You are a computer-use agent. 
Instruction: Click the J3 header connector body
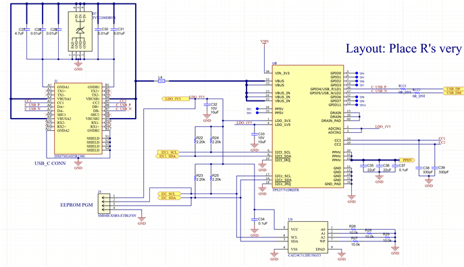click(103, 203)
